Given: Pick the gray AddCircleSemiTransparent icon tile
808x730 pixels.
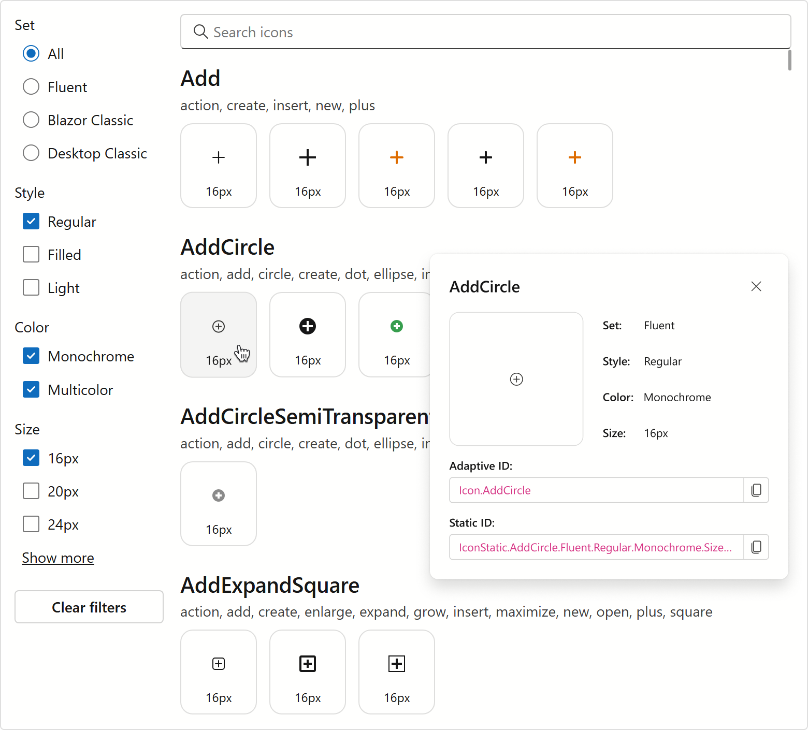Looking at the screenshot, I should pyautogui.click(x=219, y=504).
